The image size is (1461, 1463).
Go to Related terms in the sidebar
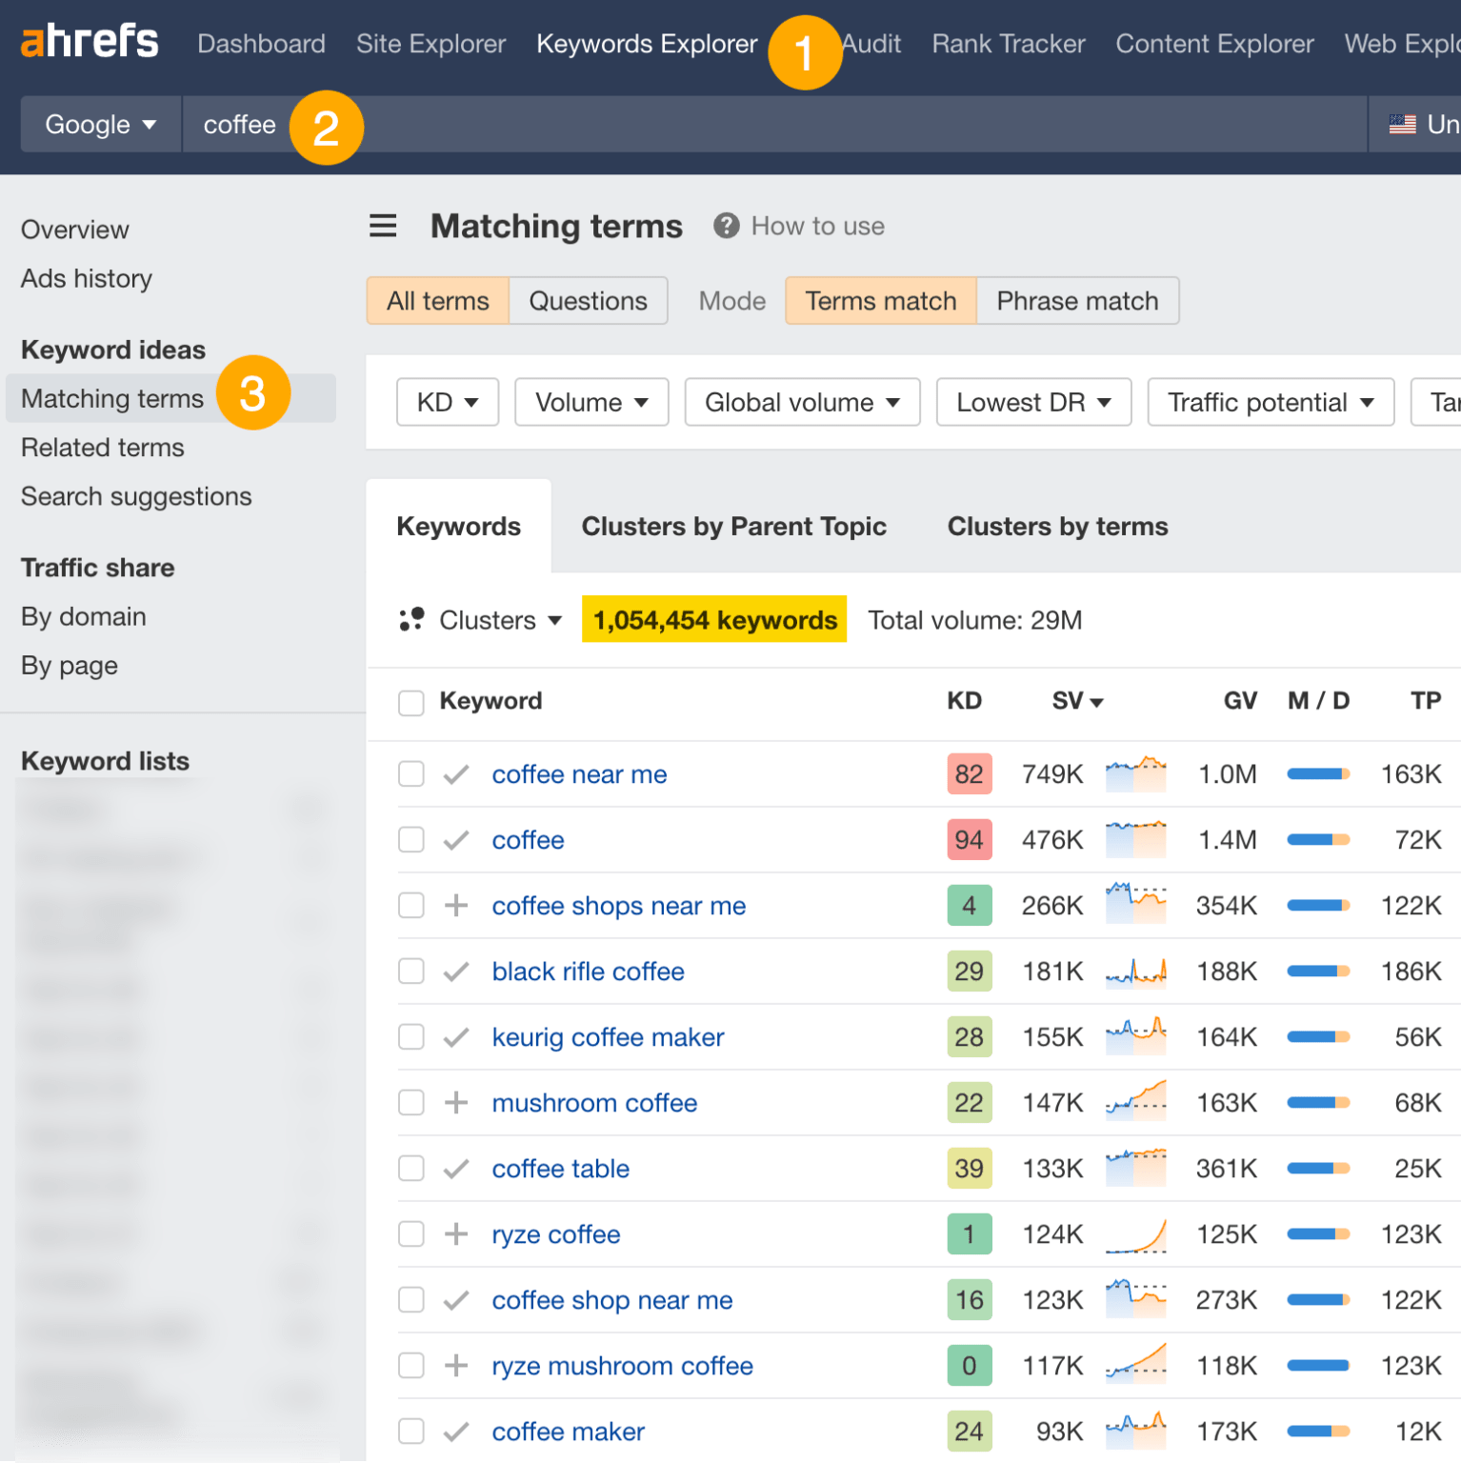[102, 447]
